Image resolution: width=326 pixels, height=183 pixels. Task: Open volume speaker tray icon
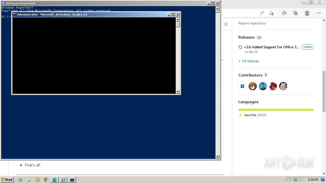coord(289,180)
